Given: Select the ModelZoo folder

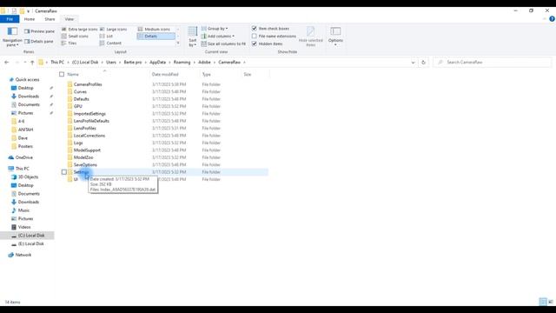Looking at the screenshot, I should click(x=83, y=157).
